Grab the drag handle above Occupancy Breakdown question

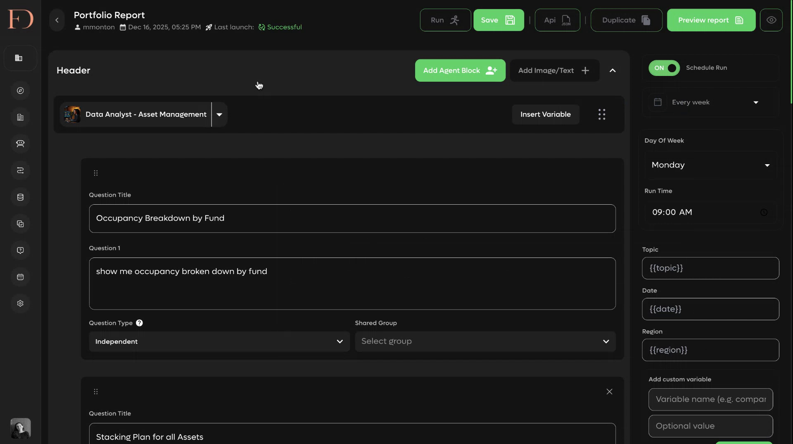pyautogui.click(x=96, y=173)
